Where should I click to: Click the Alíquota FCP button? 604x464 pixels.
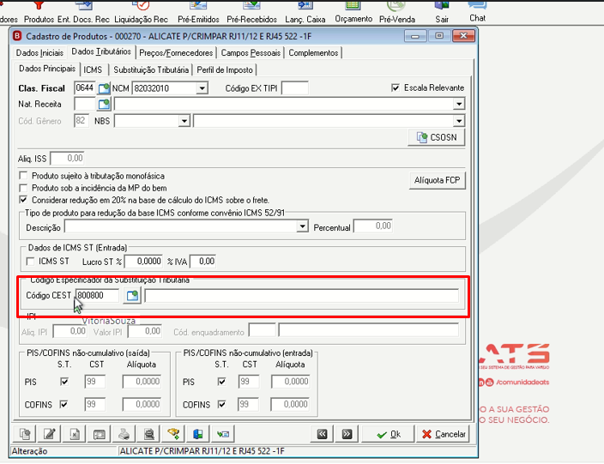point(438,180)
